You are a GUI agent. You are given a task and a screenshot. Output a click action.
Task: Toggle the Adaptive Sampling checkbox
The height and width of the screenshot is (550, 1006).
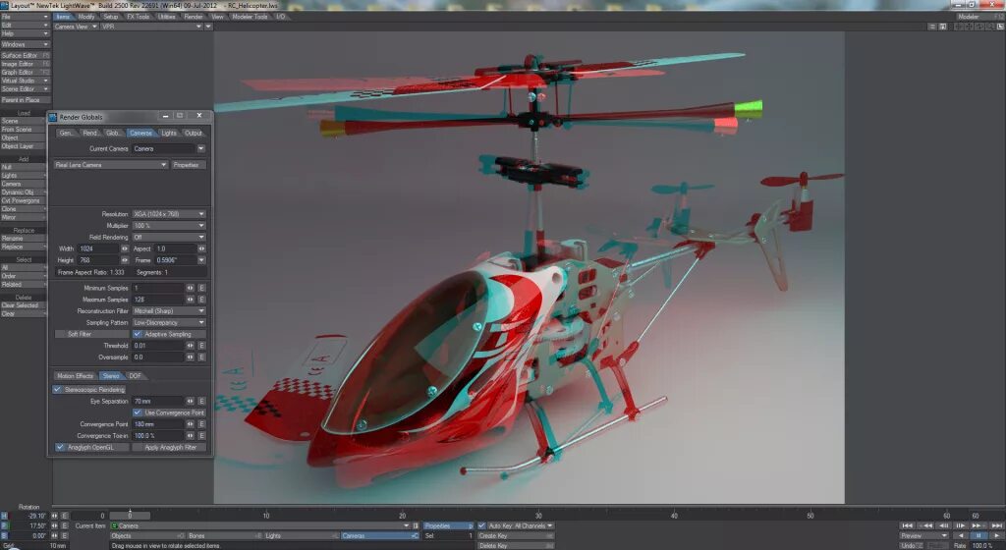pyautogui.click(x=138, y=334)
